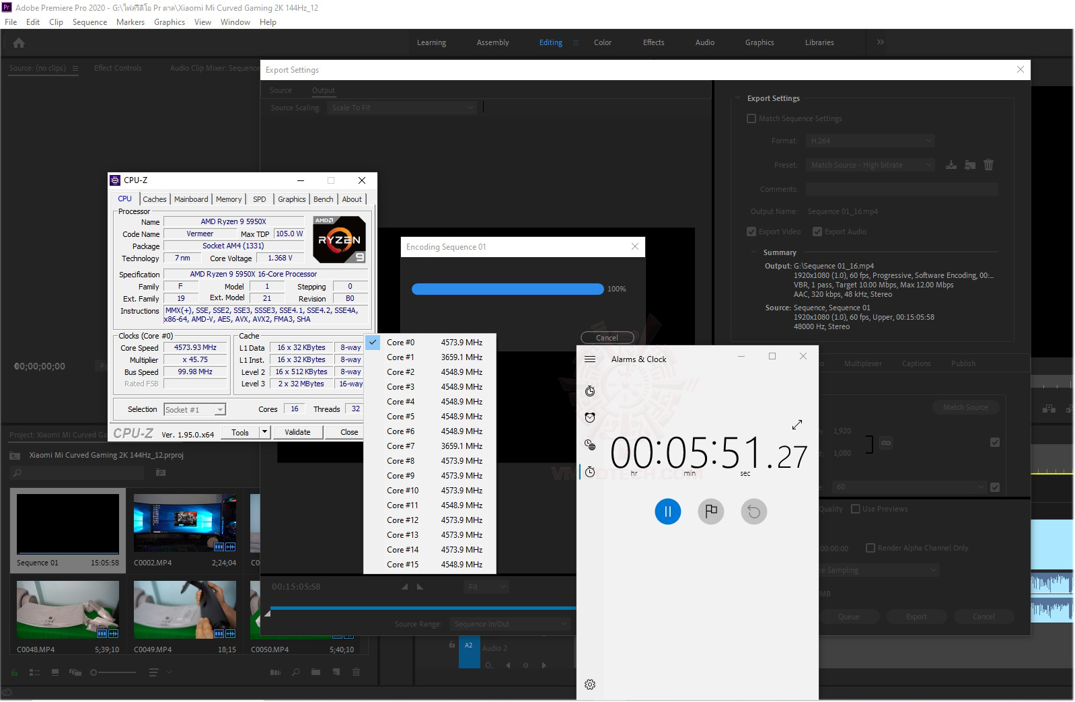
Task: Select the C0049.MP4 clip thumbnail
Action: (x=185, y=610)
